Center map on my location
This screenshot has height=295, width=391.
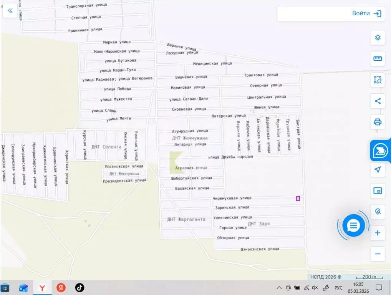pyautogui.click(x=378, y=169)
